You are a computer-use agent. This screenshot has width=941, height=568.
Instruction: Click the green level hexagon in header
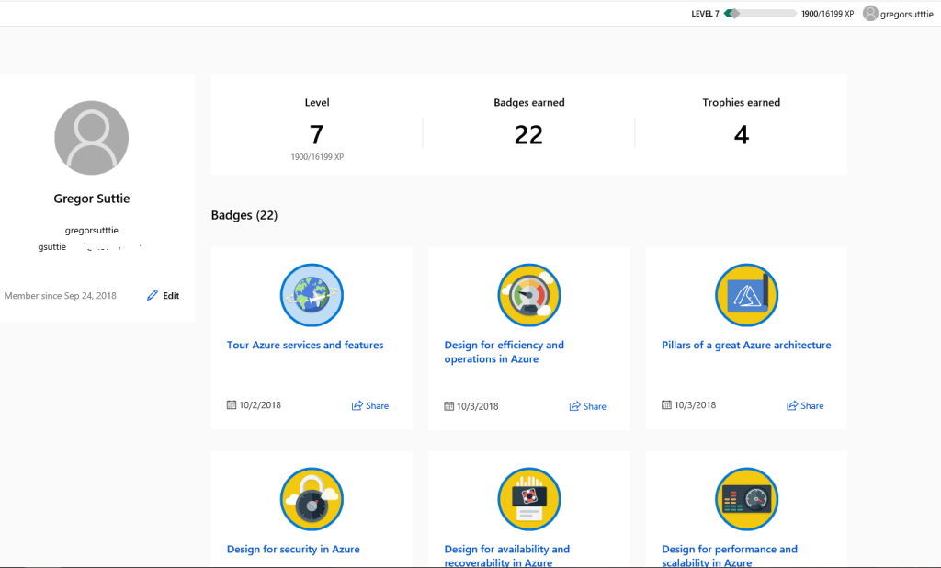click(x=731, y=13)
